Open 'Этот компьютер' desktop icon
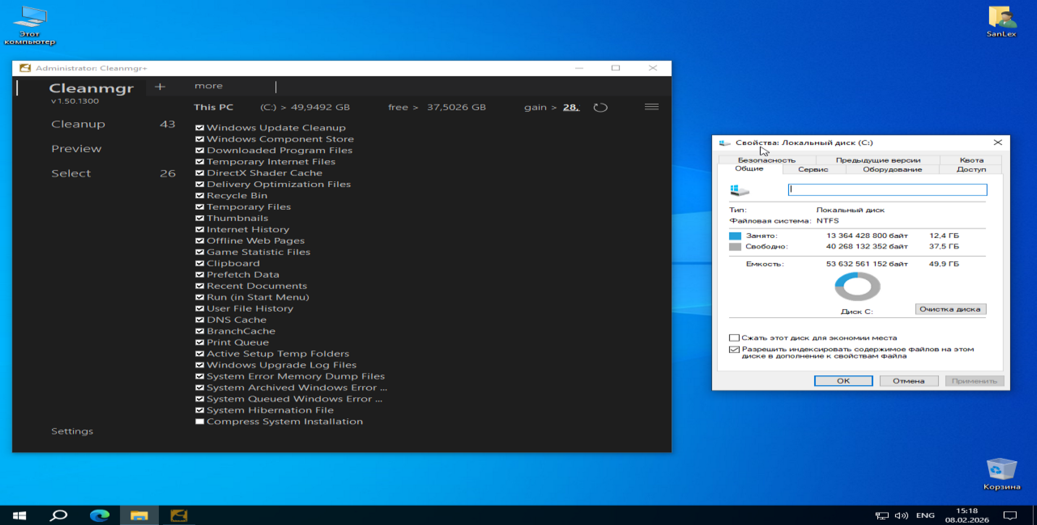The height and width of the screenshot is (525, 1037). tap(30, 24)
